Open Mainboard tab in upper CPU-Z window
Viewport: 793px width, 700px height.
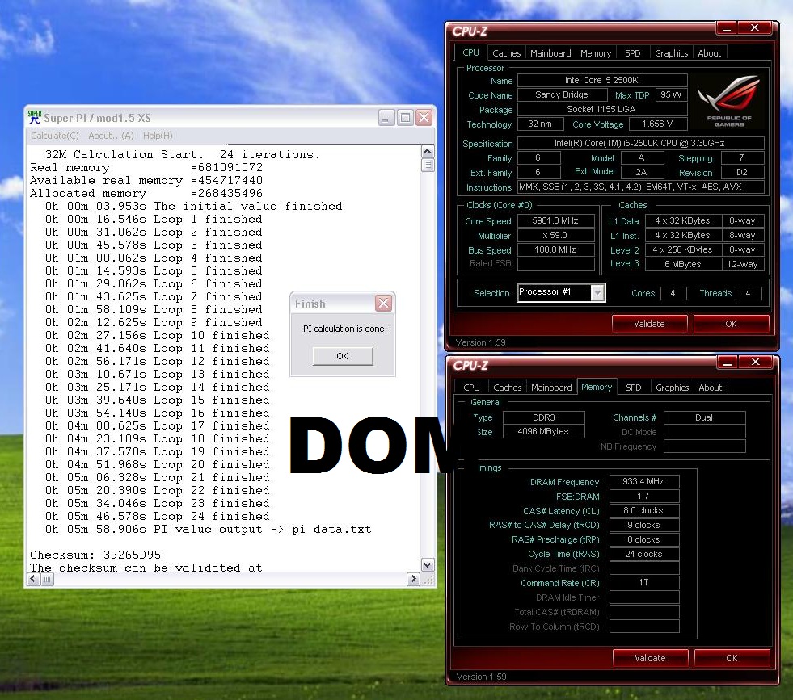point(550,53)
